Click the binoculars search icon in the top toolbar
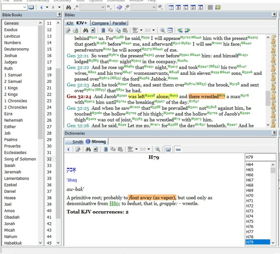280x254 pixels. [x=69, y=7]
